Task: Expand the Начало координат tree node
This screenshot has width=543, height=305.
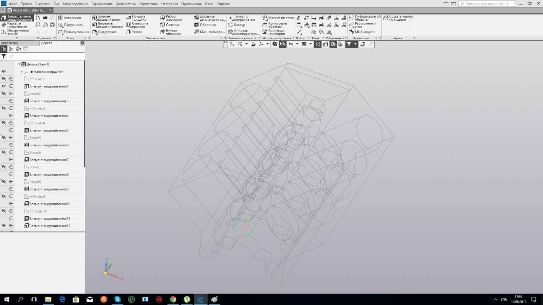Action: coord(22,72)
